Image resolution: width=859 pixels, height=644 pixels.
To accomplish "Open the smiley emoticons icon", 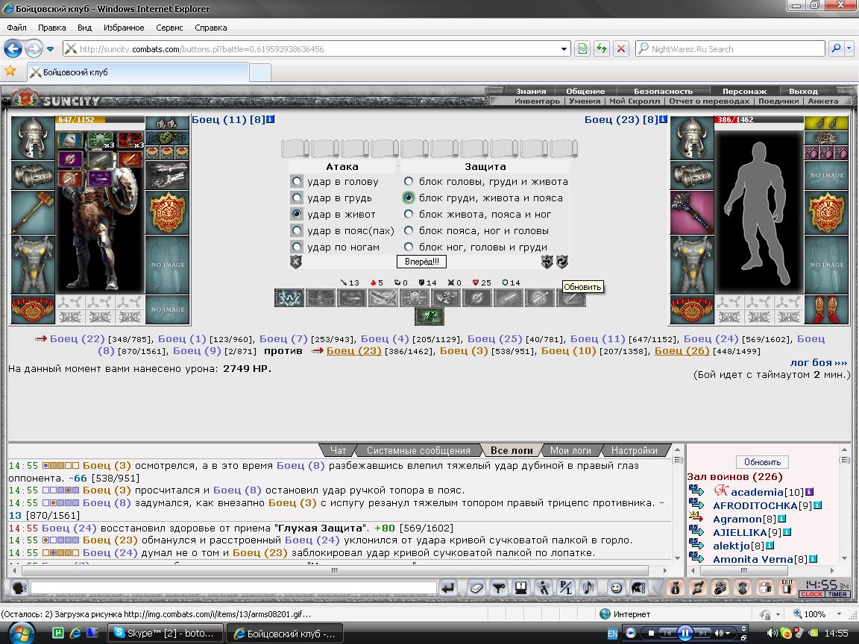I will [617, 587].
